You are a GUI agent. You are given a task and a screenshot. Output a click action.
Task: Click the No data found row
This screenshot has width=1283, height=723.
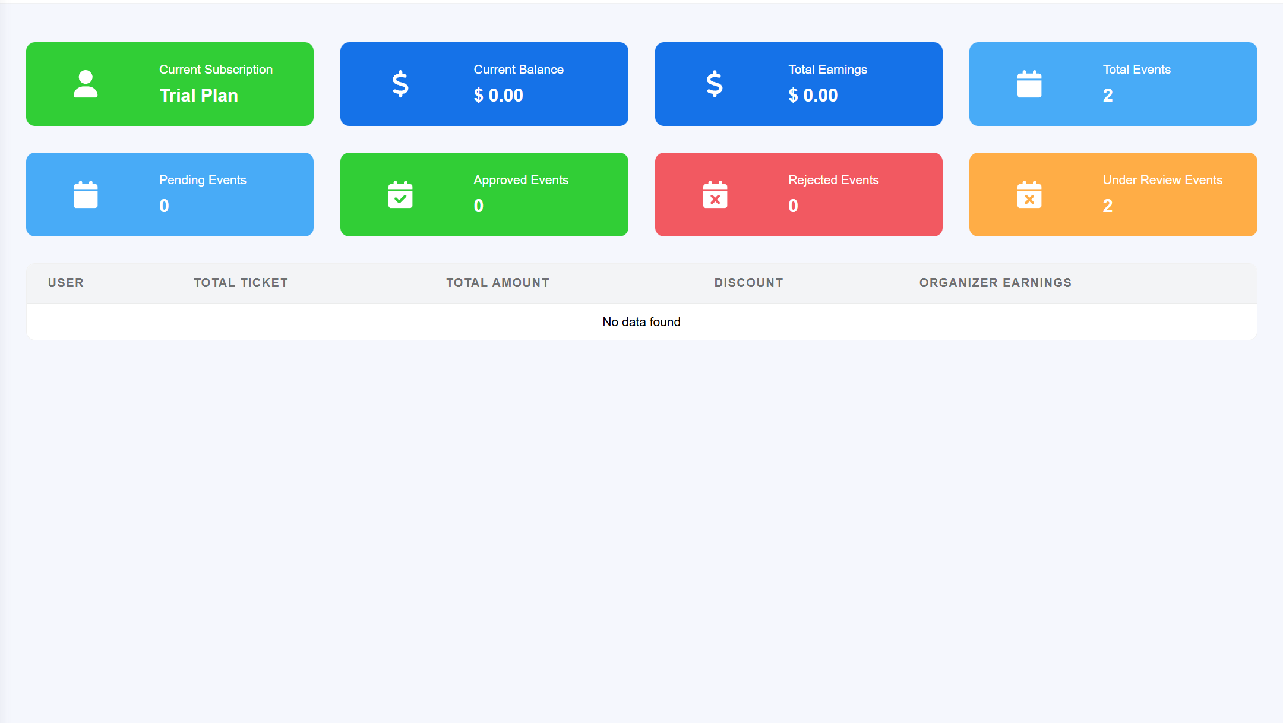(641, 322)
